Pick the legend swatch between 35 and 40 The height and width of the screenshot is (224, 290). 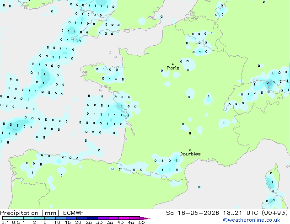(x=113, y=218)
